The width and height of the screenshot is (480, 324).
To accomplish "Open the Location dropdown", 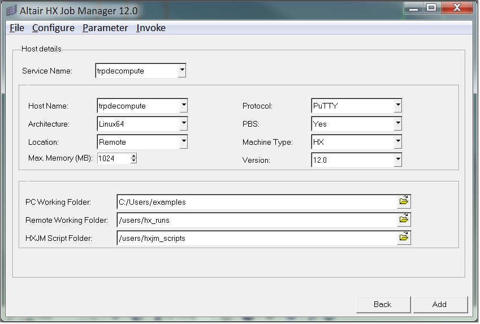I will pos(183,142).
